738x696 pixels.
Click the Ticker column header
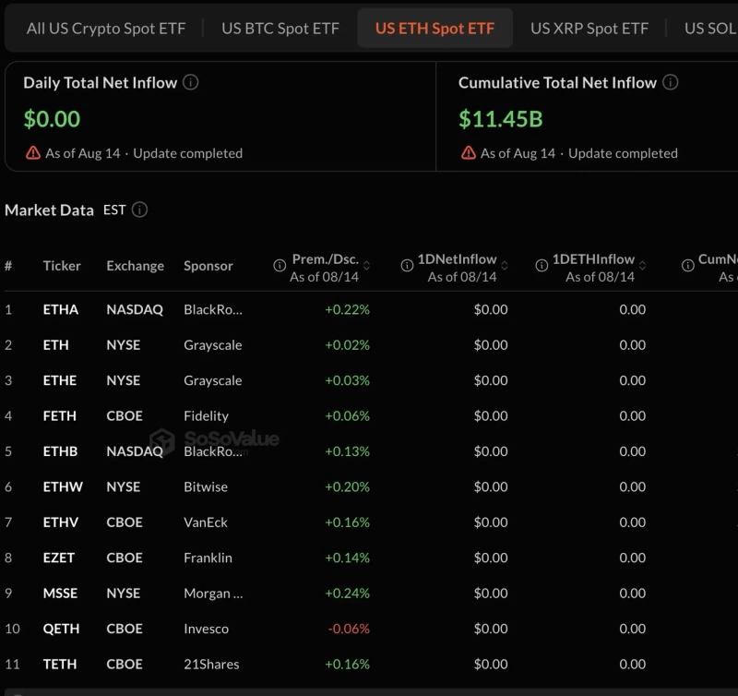[x=62, y=266]
